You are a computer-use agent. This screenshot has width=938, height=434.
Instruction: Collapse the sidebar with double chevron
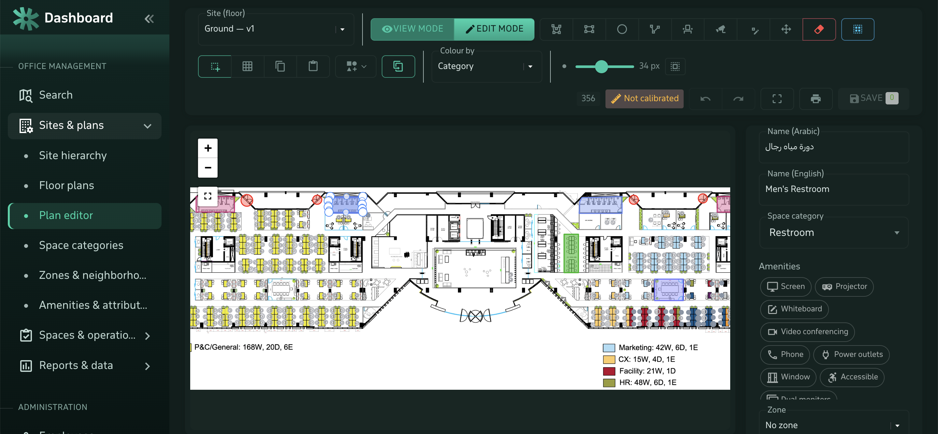click(x=149, y=19)
